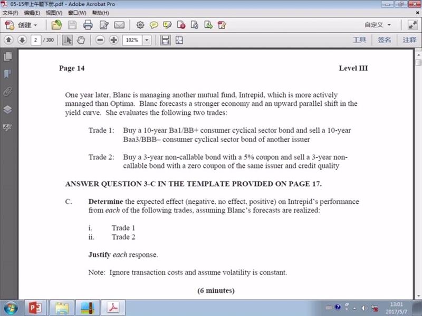Image resolution: width=422 pixels, height=316 pixels.
Task: Go to next page arrow
Action: (x=22, y=40)
